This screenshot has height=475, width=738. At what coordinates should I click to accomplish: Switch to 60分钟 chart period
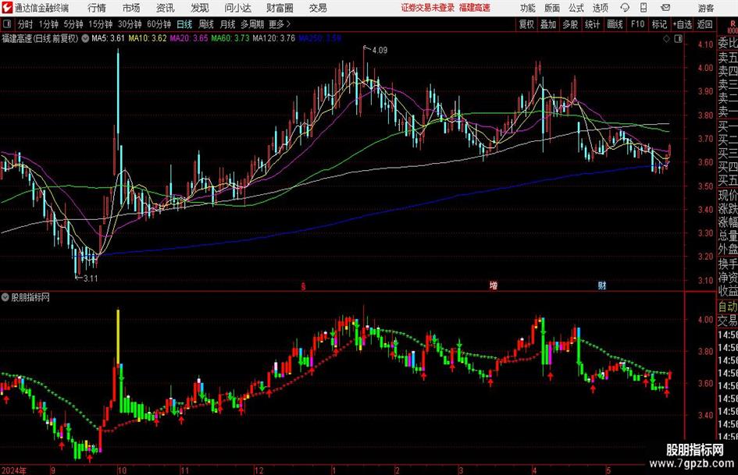pyautogui.click(x=159, y=24)
